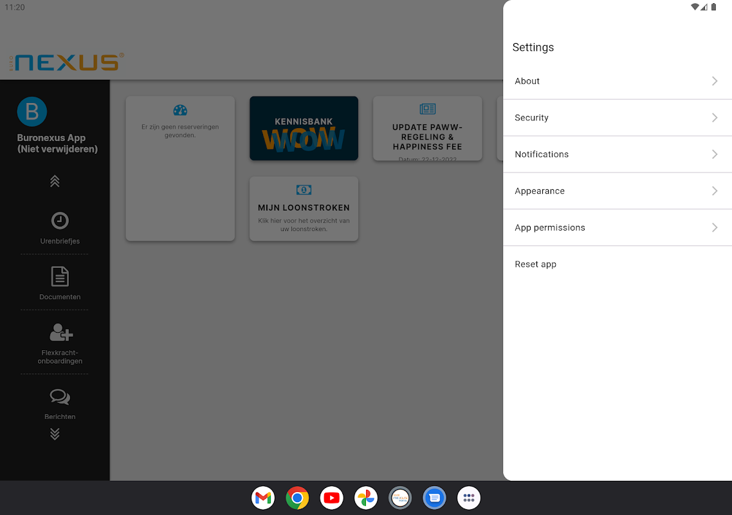Click the double up-arrow sidebar icon
Image resolution: width=732 pixels, height=515 pixels.
coord(55,182)
